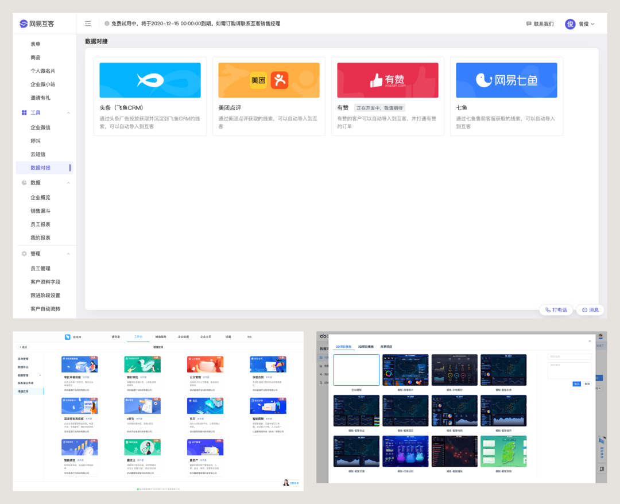The image size is (620, 504).
Task: Expand the third sidebar item arrow in bottom-left window
Action: 40,375
